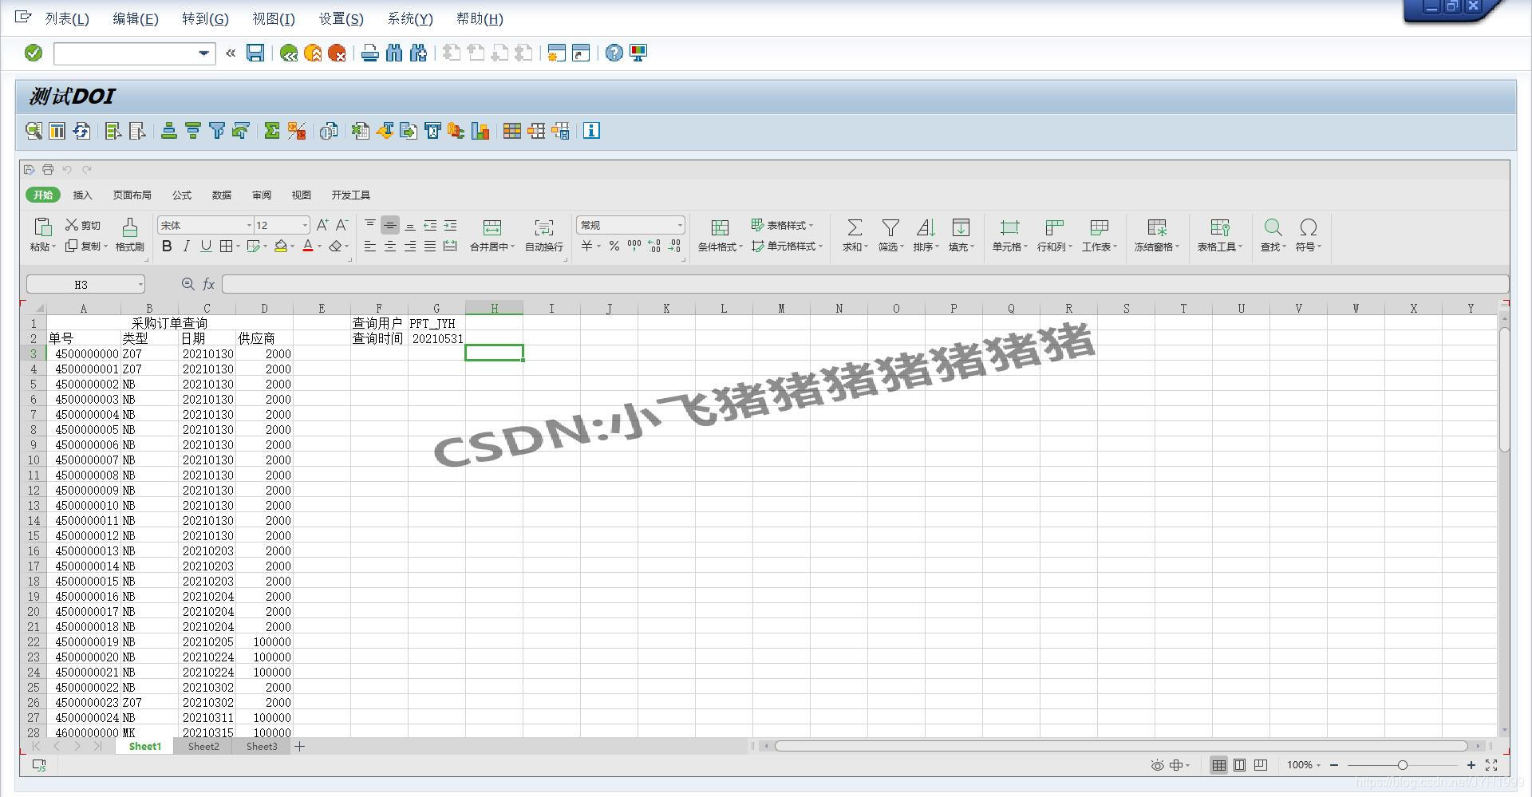Click the ALV Change Layout grid icon
The height and width of the screenshot is (797, 1532).
click(512, 131)
